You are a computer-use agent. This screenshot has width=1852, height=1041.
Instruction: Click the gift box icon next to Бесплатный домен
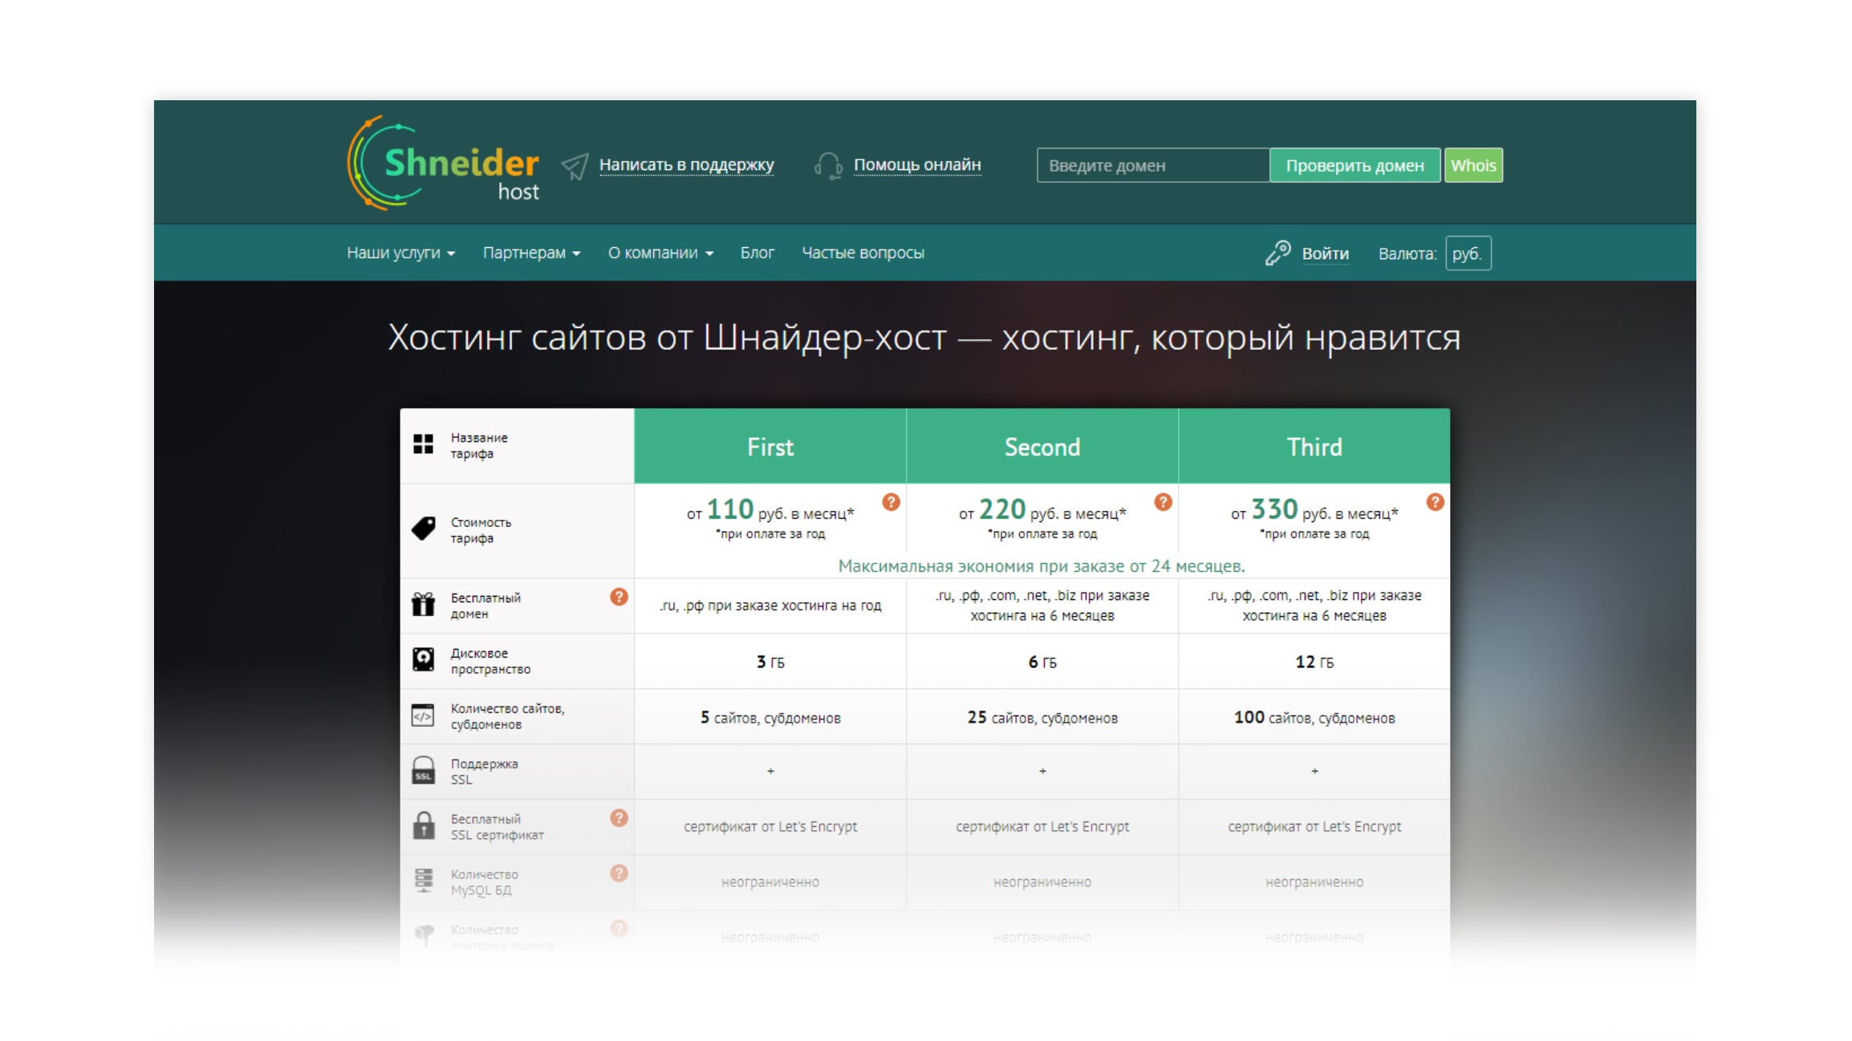[428, 605]
